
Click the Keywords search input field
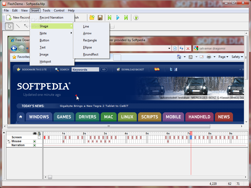(85, 70)
